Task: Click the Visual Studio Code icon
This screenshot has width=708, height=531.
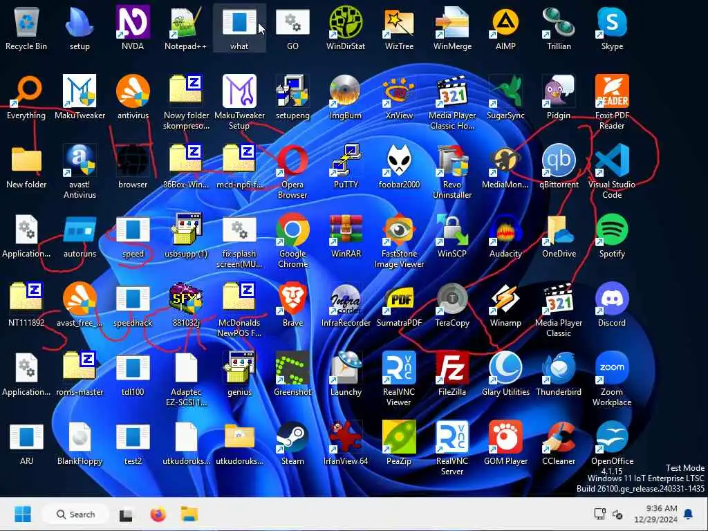Action: 613,160
